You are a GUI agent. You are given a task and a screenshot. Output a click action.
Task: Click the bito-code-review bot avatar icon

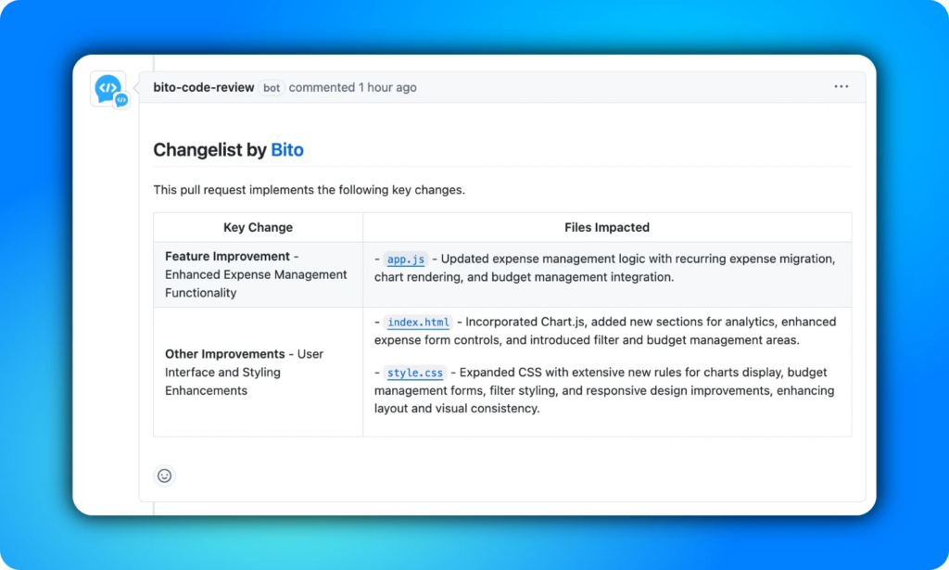pos(108,87)
